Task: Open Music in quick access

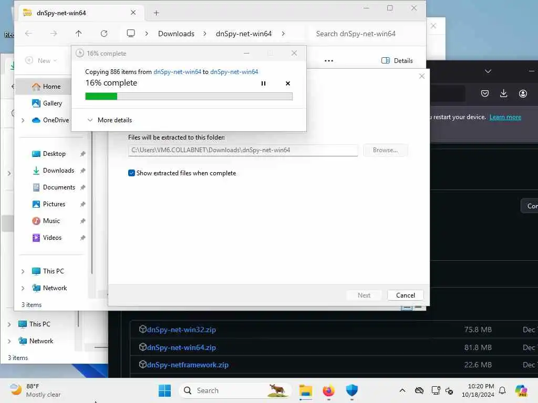Action: pos(46,221)
